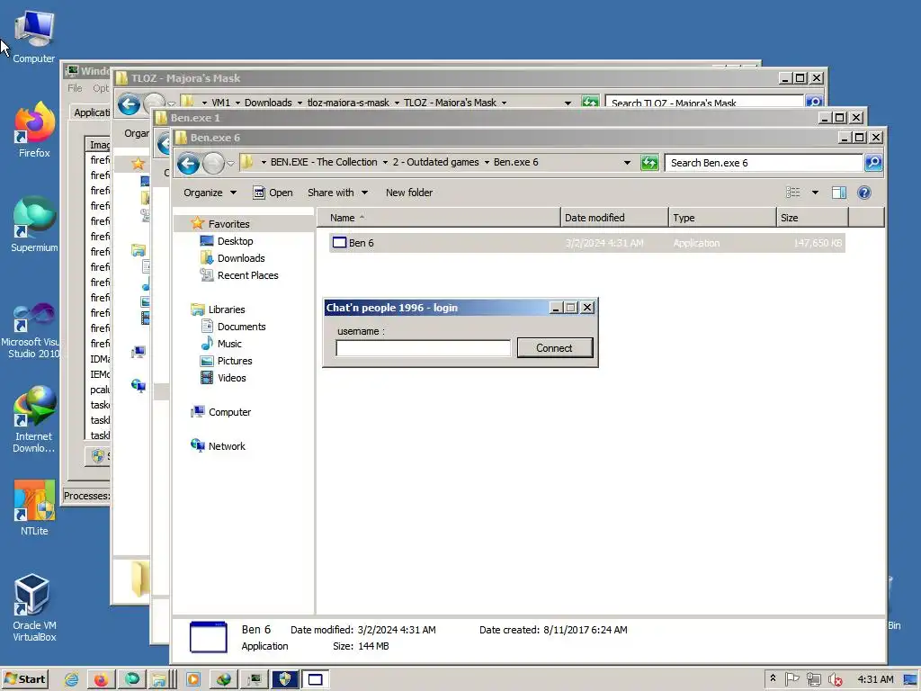Click New folder in toolbar
The image size is (921, 691).
[x=409, y=193]
